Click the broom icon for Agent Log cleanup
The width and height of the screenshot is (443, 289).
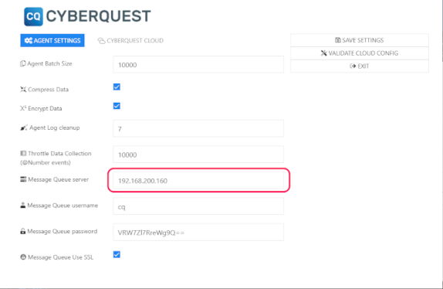[24, 127]
